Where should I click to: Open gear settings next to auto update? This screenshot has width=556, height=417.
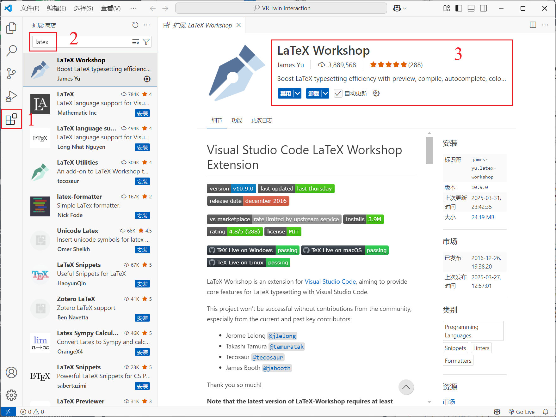click(x=376, y=93)
